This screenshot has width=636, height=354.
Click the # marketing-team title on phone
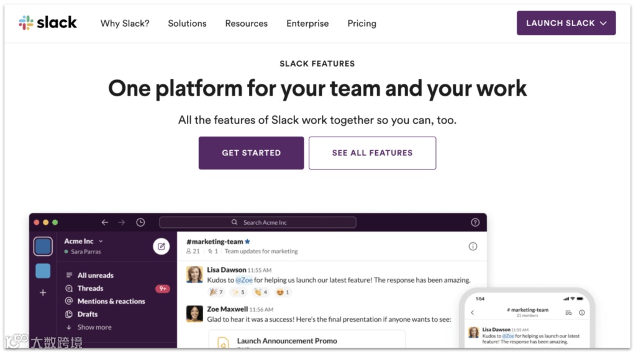[527, 310]
